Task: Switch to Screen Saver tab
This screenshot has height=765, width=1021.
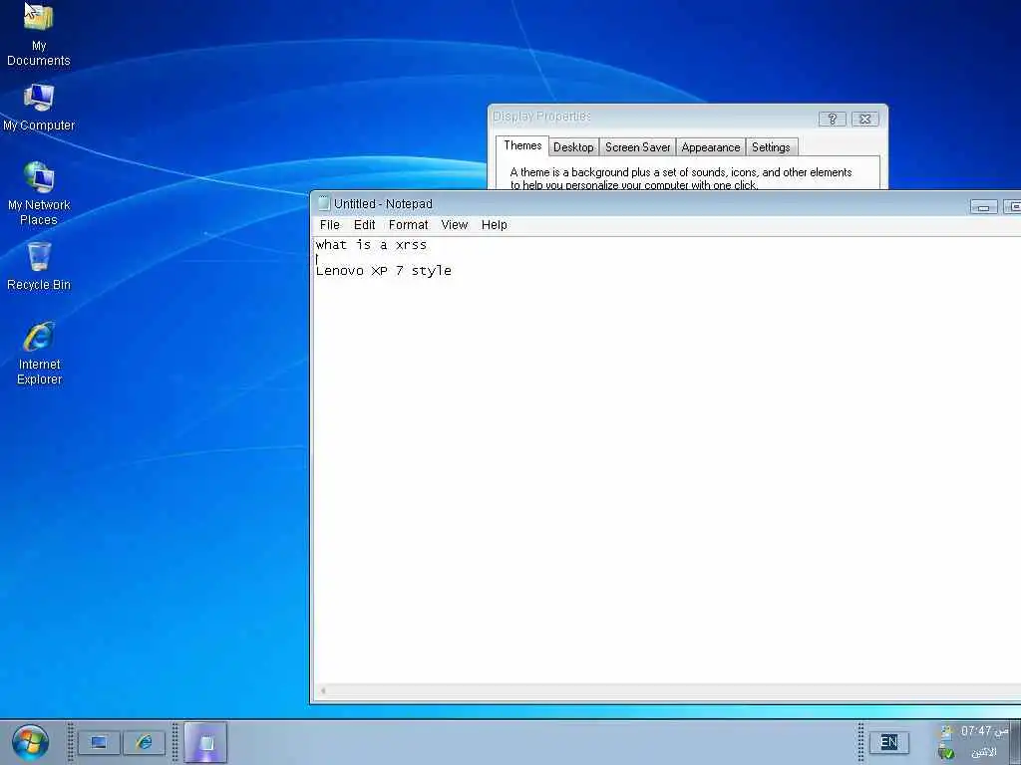Action: click(x=637, y=147)
